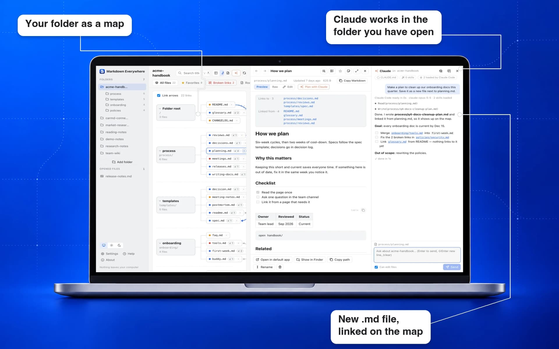The image size is (559, 349).
Task: Collapse the onboarding folder node on map
Action: tap(160, 243)
